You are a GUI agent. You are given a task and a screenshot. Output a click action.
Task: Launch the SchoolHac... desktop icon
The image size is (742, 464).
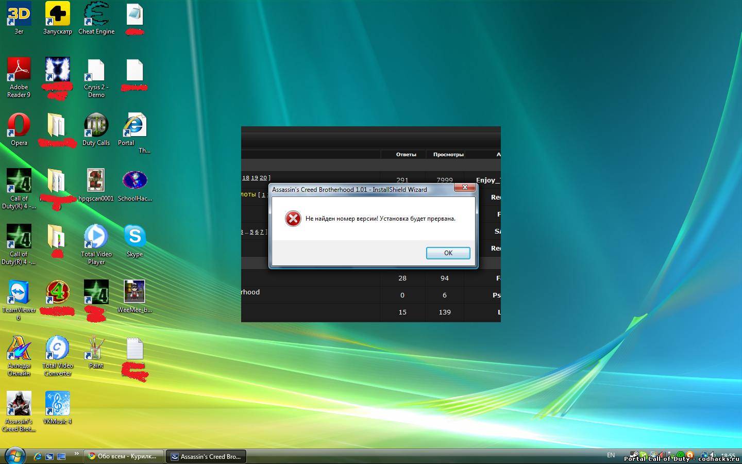point(135,185)
